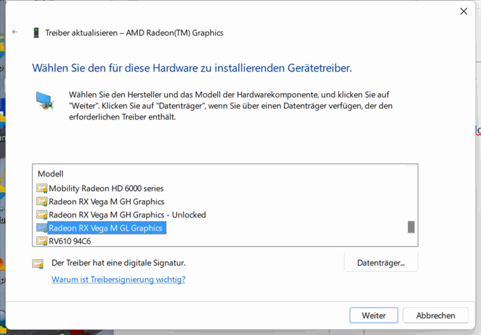Open 'Warum ist Treibersignierung wichtig?' link
This screenshot has width=481, height=335.
(118, 280)
